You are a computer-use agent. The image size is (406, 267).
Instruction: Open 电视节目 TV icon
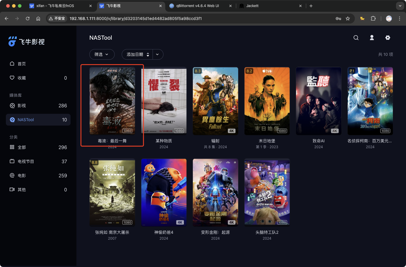click(12, 161)
